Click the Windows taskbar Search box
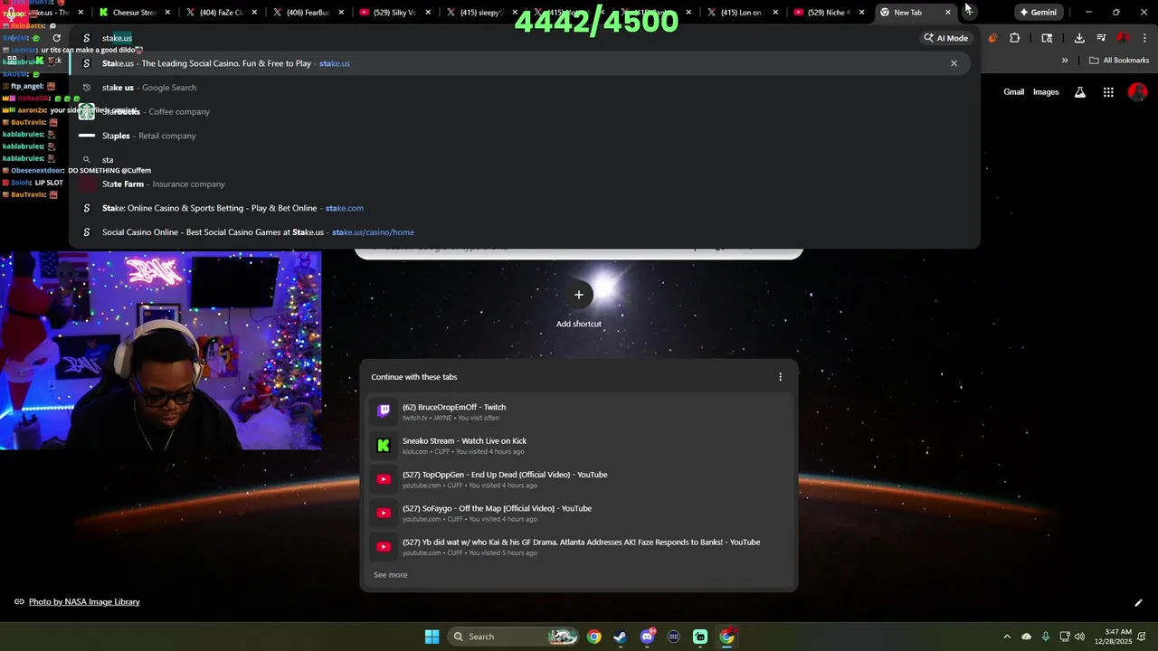 [x=513, y=637]
